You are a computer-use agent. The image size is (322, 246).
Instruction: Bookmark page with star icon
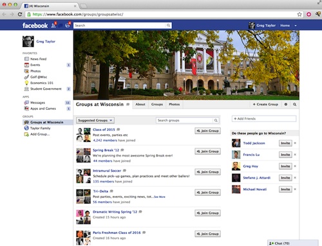tap(299, 14)
